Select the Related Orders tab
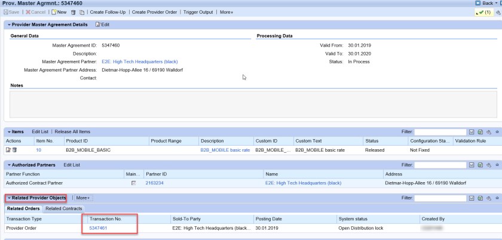 coord(23,208)
